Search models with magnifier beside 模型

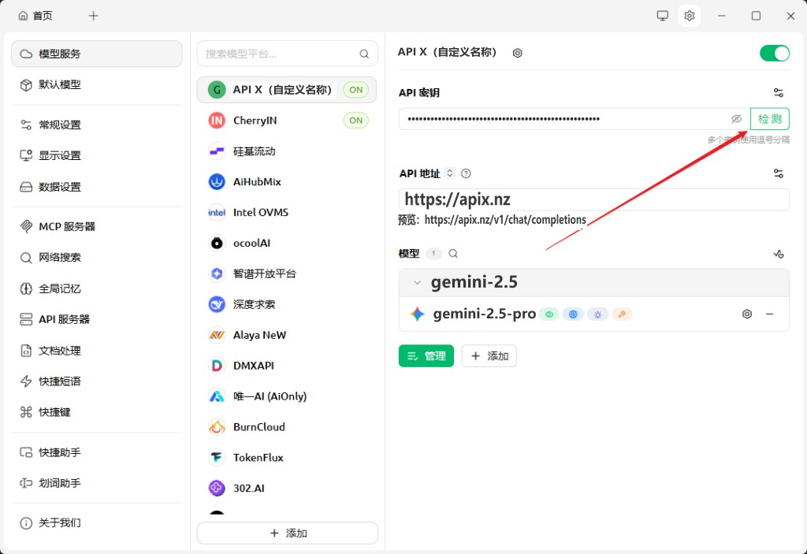pyautogui.click(x=453, y=253)
